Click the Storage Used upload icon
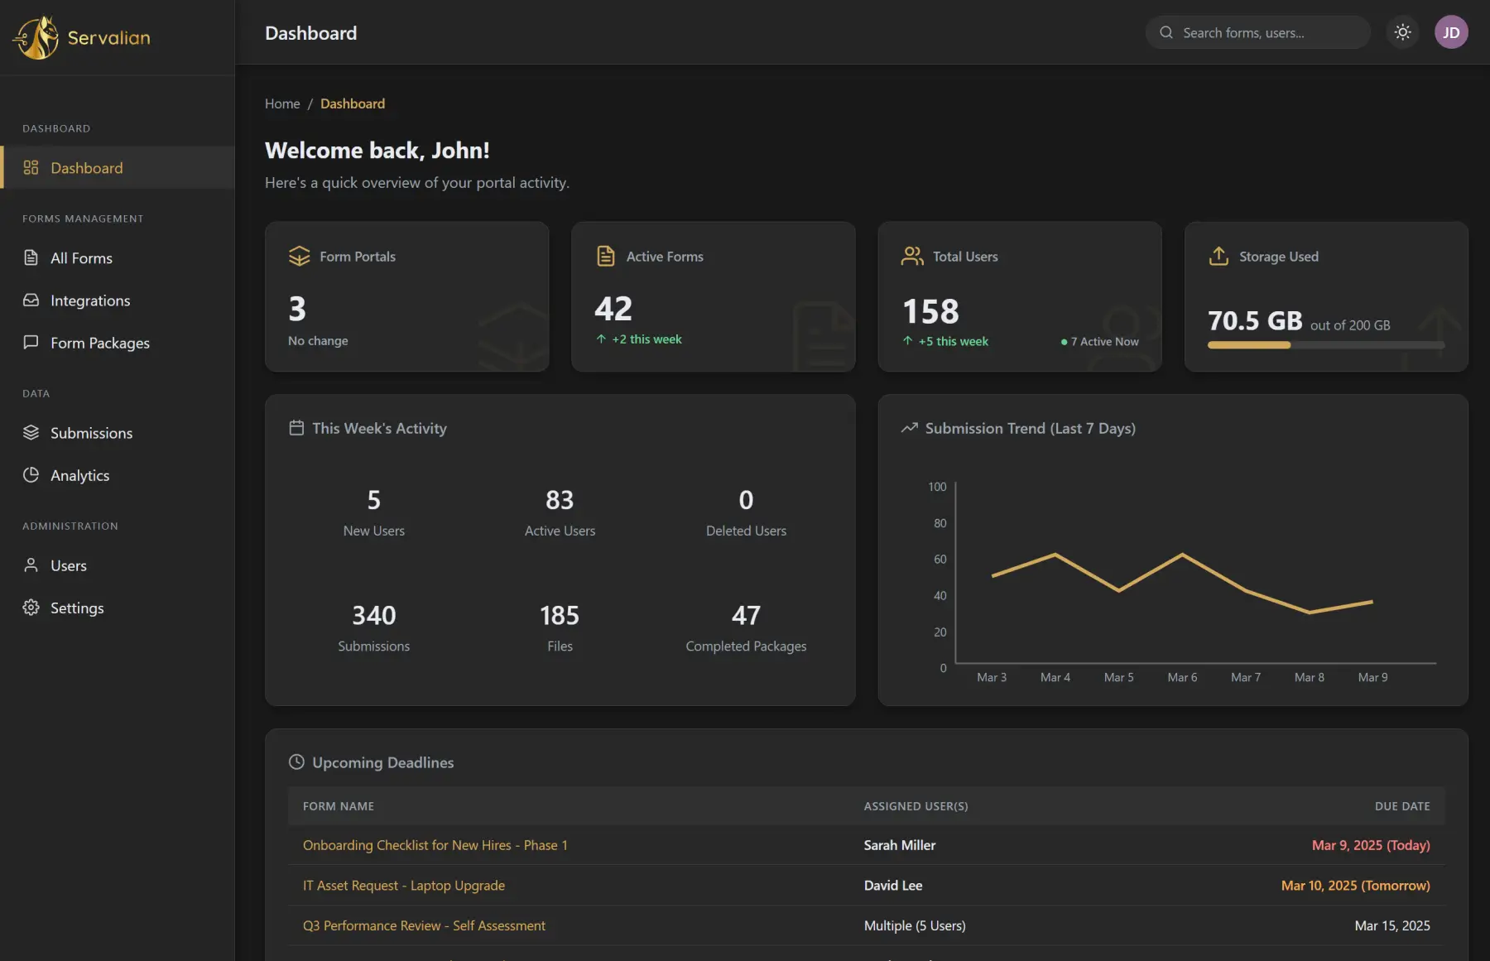The image size is (1490, 961). [x=1218, y=257]
